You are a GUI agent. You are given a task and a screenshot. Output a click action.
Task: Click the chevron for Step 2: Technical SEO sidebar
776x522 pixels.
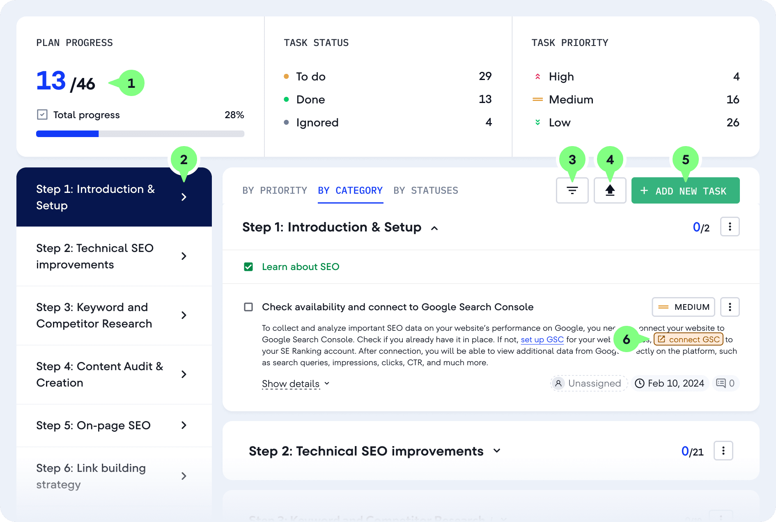184,256
